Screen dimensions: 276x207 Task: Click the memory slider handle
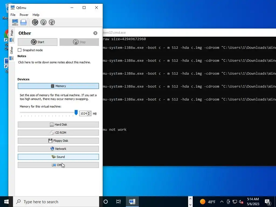click(76, 112)
